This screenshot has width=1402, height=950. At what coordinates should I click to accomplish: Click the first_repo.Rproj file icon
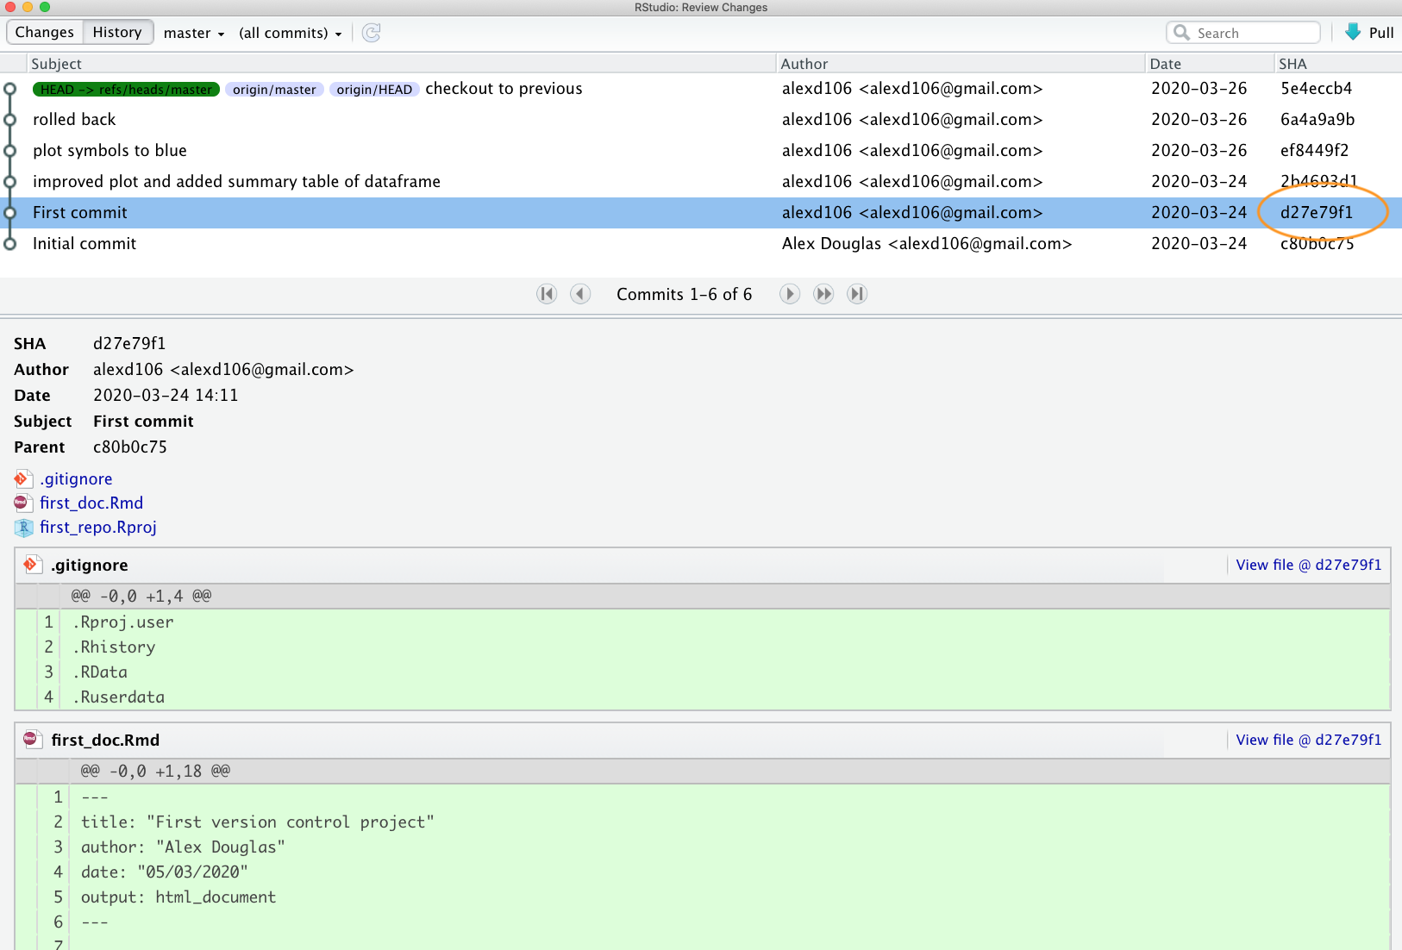pyautogui.click(x=23, y=528)
